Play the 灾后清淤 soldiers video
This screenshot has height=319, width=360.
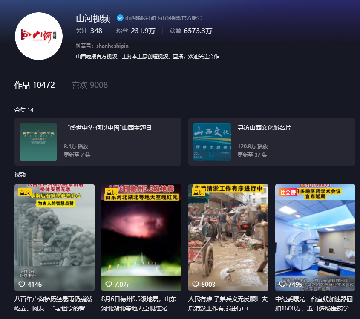228,238
